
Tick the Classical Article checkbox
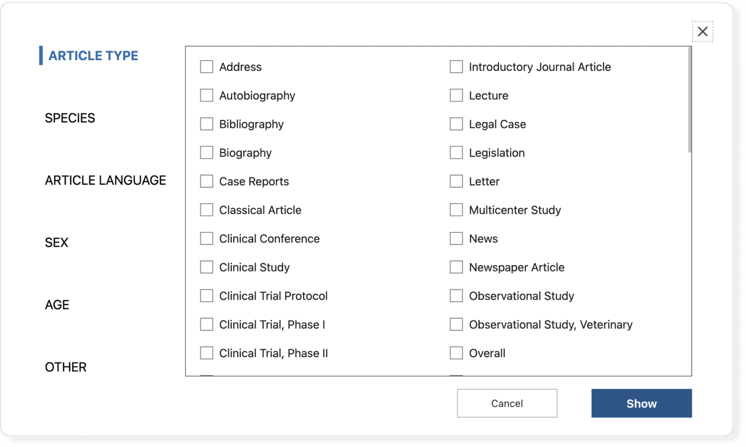pos(207,209)
